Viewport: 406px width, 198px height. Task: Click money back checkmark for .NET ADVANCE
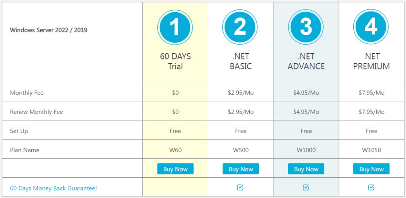pyautogui.click(x=306, y=187)
